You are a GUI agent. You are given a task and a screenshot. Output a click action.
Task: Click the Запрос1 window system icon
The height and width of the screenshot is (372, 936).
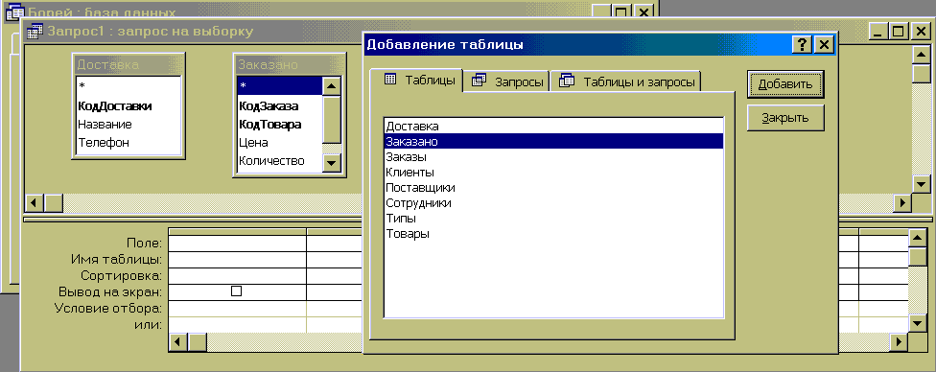(x=35, y=31)
